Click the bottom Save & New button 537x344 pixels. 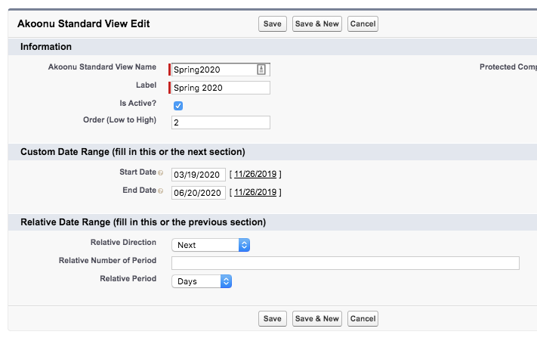(316, 318)
